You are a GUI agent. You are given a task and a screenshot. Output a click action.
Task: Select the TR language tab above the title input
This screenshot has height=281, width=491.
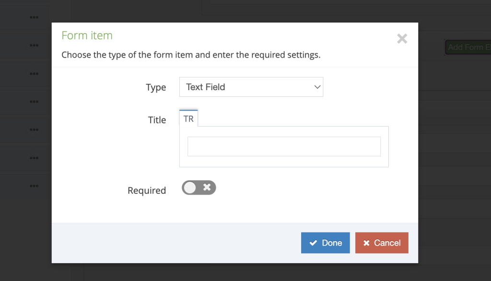(188, 117)
